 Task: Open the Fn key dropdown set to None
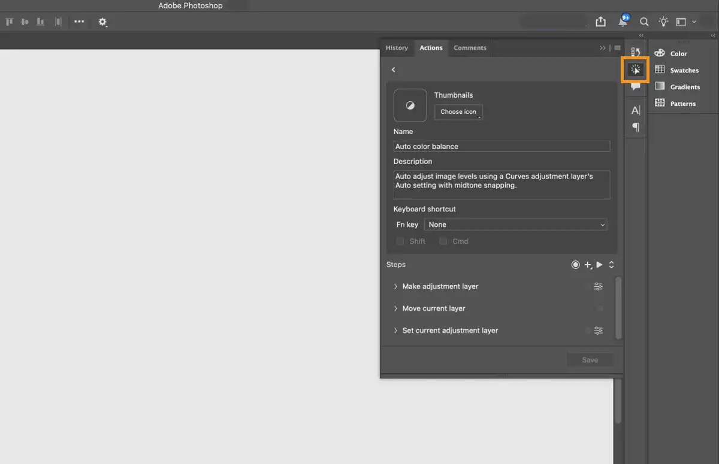tap(516, 225)
